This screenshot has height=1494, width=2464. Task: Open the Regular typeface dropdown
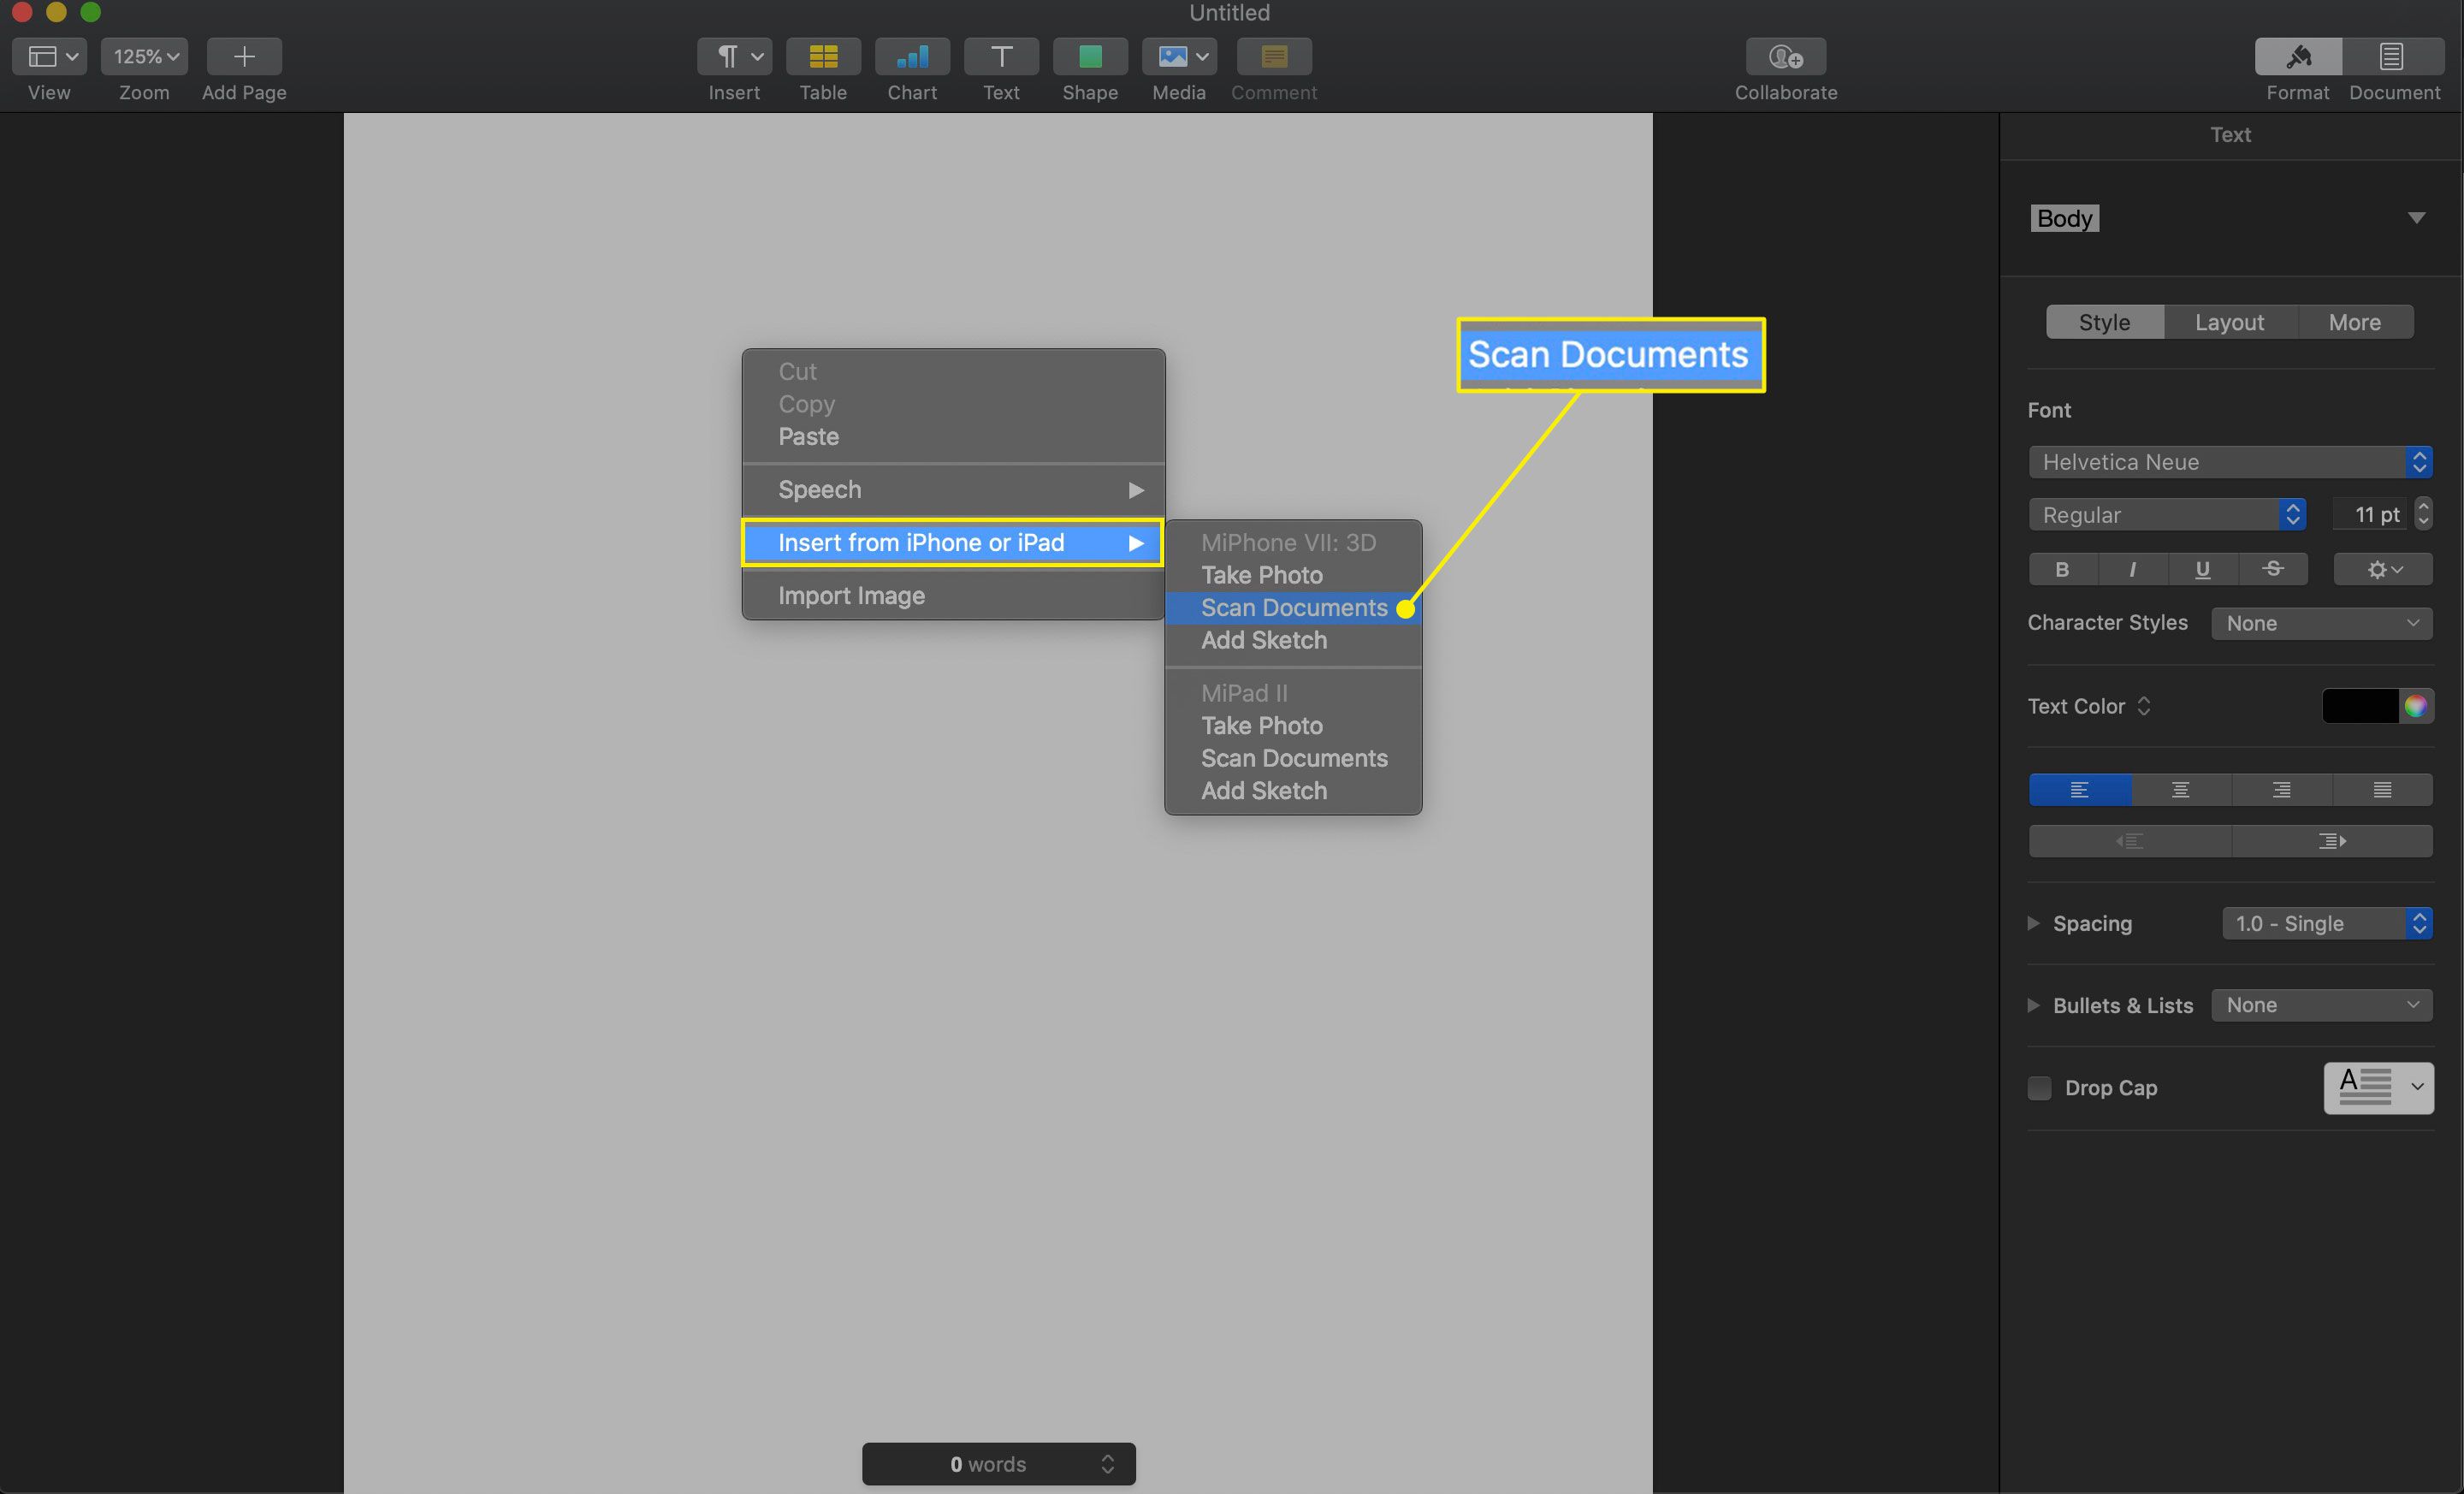pos(2167,514)
